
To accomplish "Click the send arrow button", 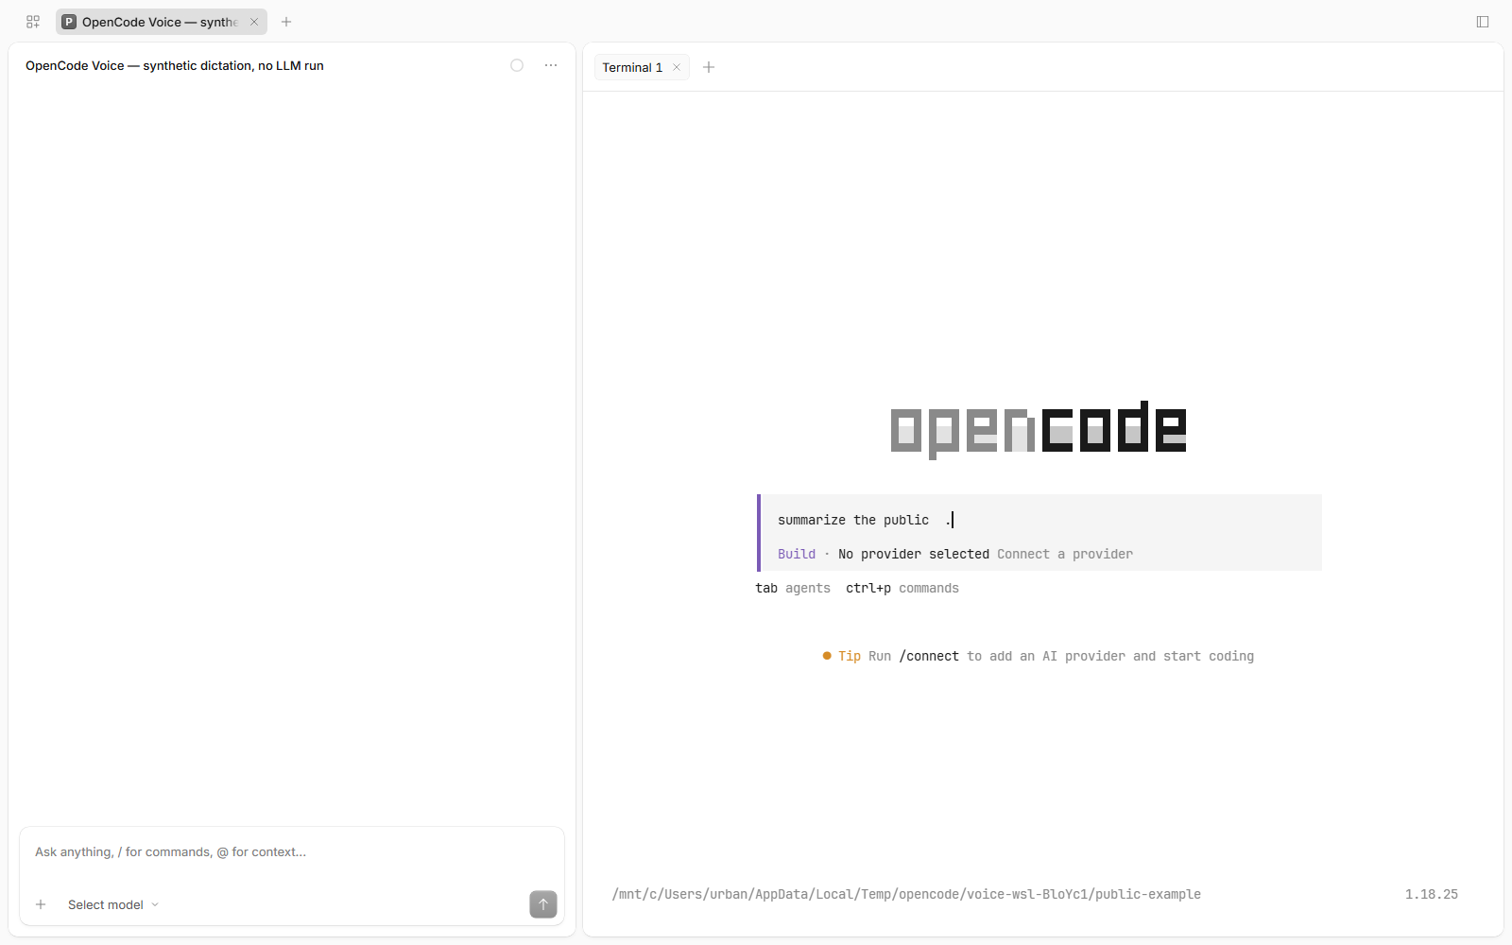I will pyautogui.click(x=543, y=904).
